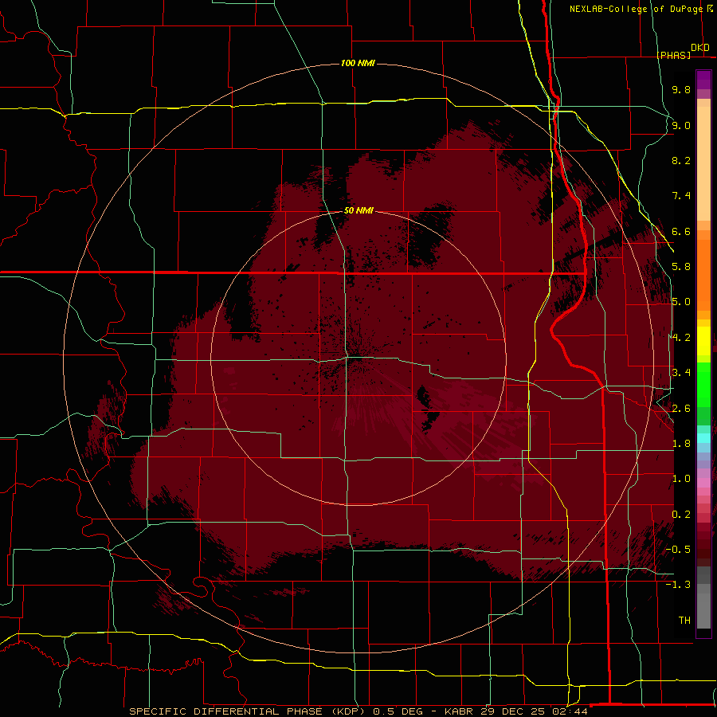Click the 7.4 scale value
The height and width of the screenshot is (717, 717).
[x=681, y=196]
